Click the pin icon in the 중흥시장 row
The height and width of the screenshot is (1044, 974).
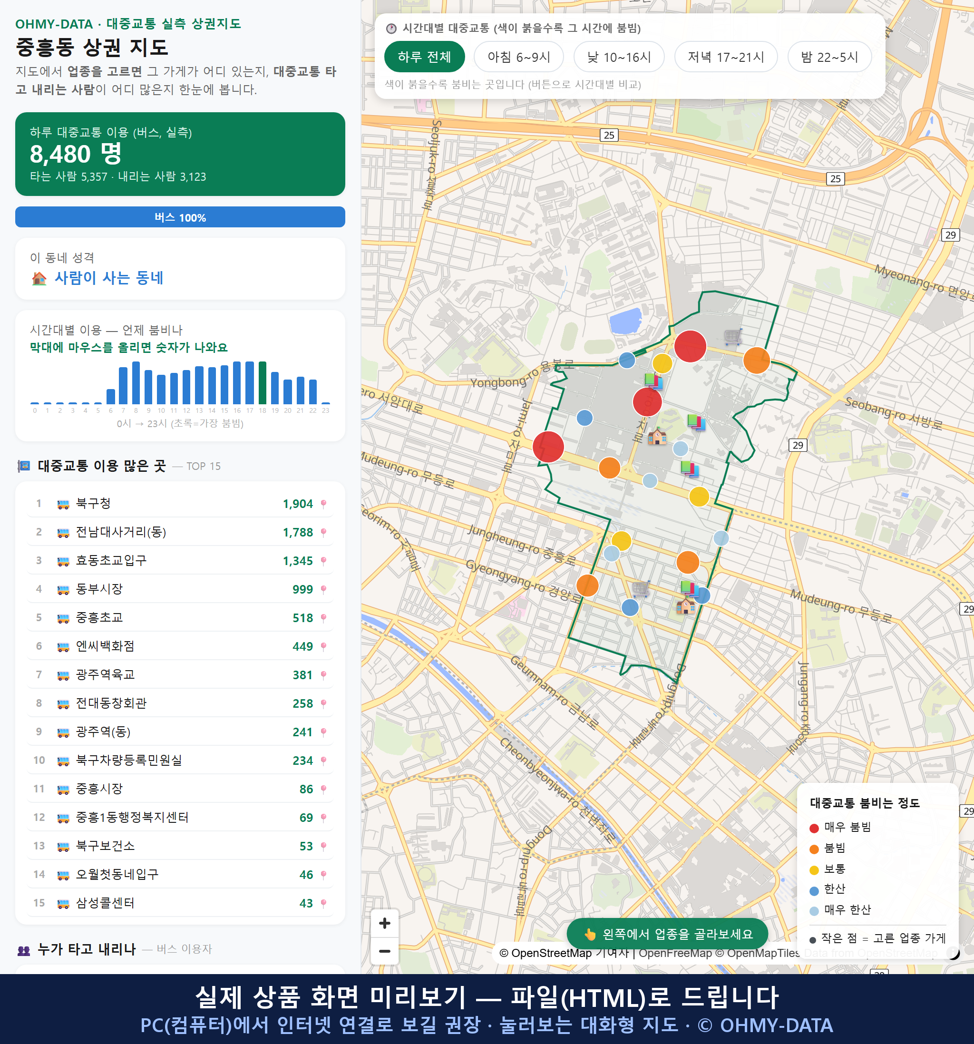pos(323,789)
